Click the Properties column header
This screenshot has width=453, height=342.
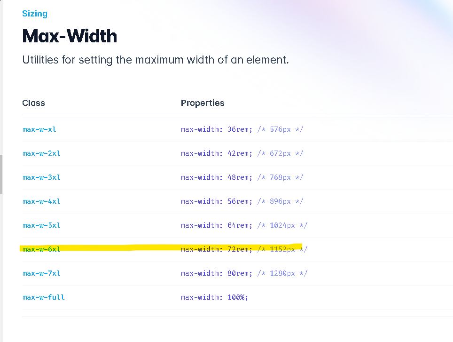203,103
